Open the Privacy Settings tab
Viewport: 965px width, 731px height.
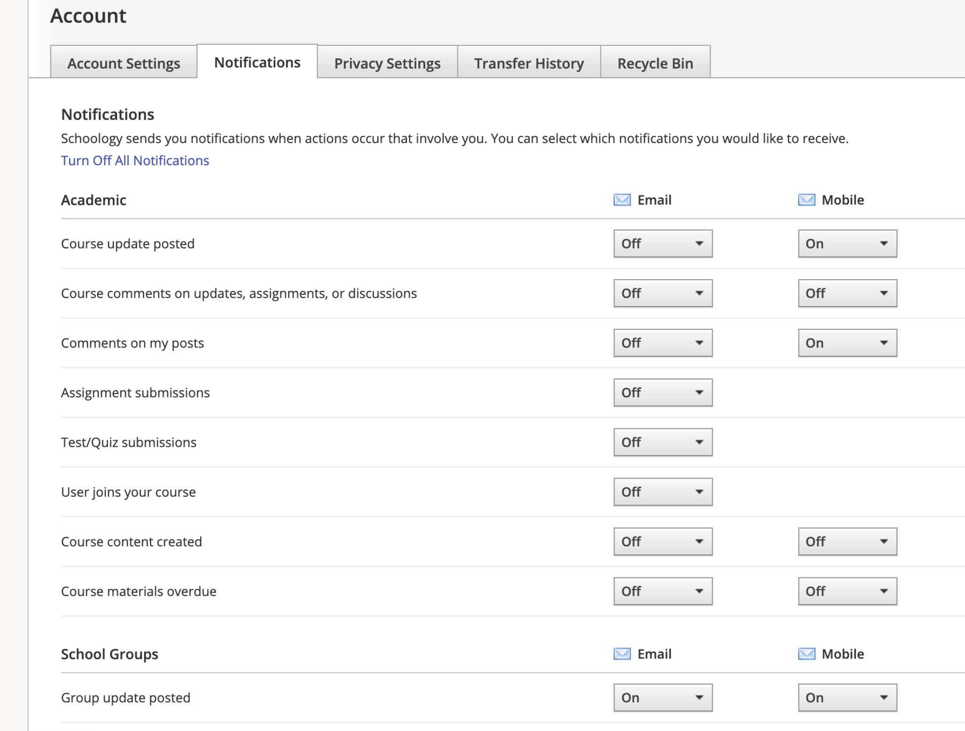[387, 63]
